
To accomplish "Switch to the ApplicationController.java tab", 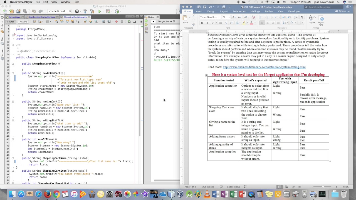I will point(42,17).
